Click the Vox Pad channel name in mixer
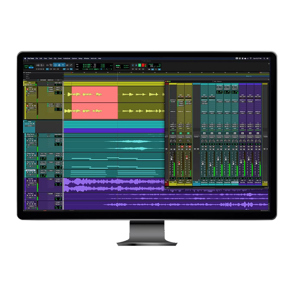The image size is (294, 294). coord(243,183)
